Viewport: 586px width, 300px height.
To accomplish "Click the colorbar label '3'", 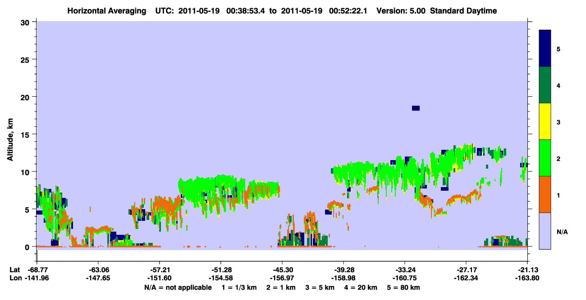I will pyautogui.click(x=559, y=122).
